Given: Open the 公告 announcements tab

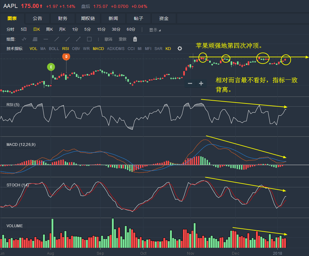Looking at the screenshot, I should 38,18.
